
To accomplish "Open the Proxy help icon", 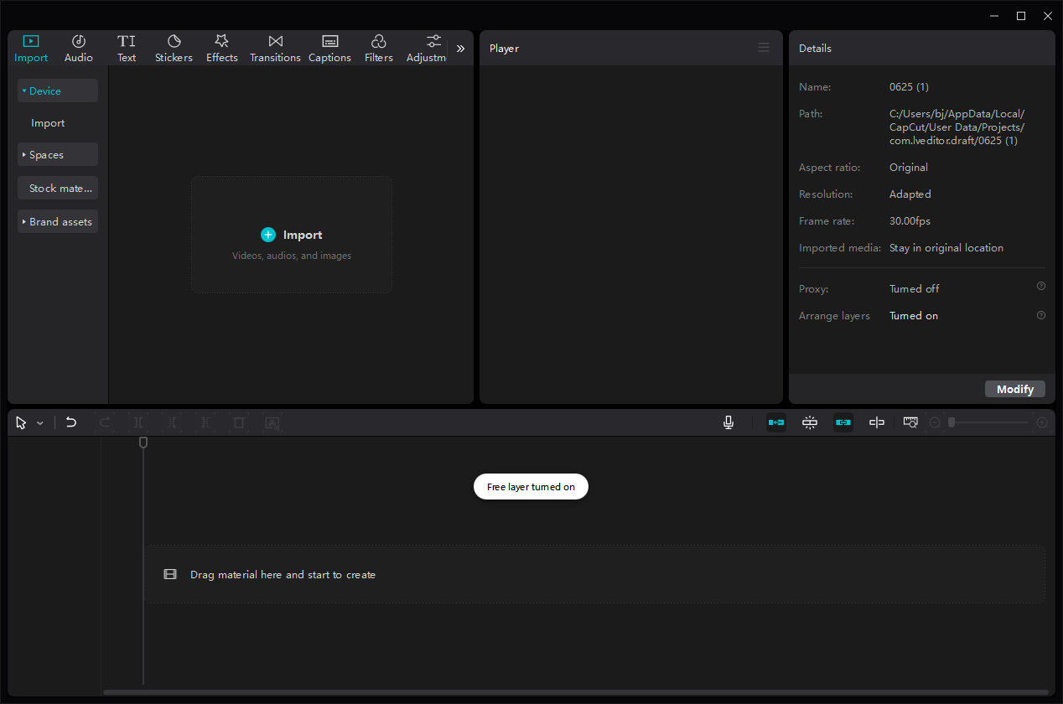I will 1041,286.
